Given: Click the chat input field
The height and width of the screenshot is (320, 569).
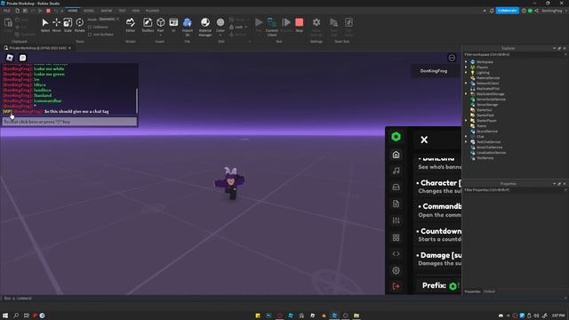Looking at the screenshot, I should (x=69, y=122).
